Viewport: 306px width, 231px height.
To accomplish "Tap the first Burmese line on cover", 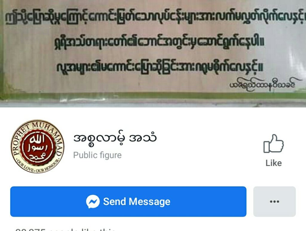I will pyautogui.click(x=155, y=19).
